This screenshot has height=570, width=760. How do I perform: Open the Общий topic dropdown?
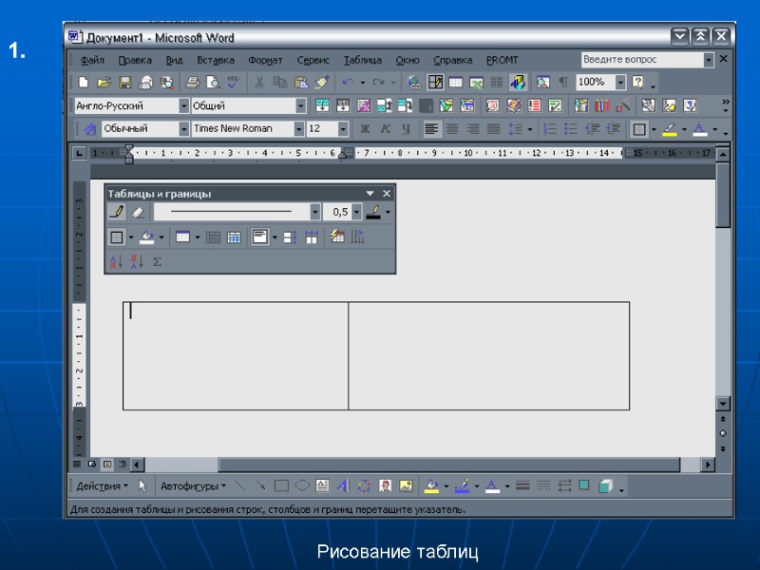tap(301, 105)
